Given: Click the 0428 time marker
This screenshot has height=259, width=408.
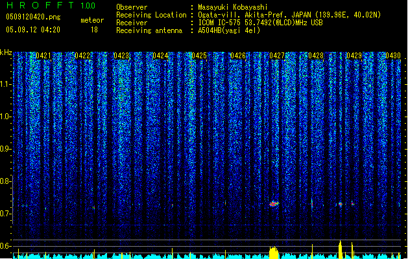Looking at the screenshot, I should [316, 56].
